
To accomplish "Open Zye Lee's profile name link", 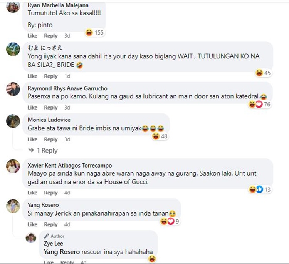I will click(x=54, y=243).
